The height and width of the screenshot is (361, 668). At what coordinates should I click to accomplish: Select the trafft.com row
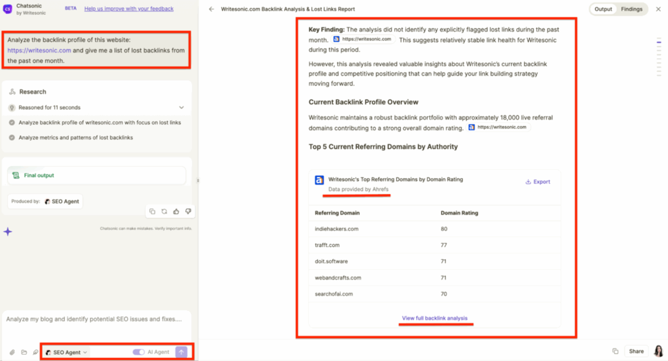click(435, 245)
